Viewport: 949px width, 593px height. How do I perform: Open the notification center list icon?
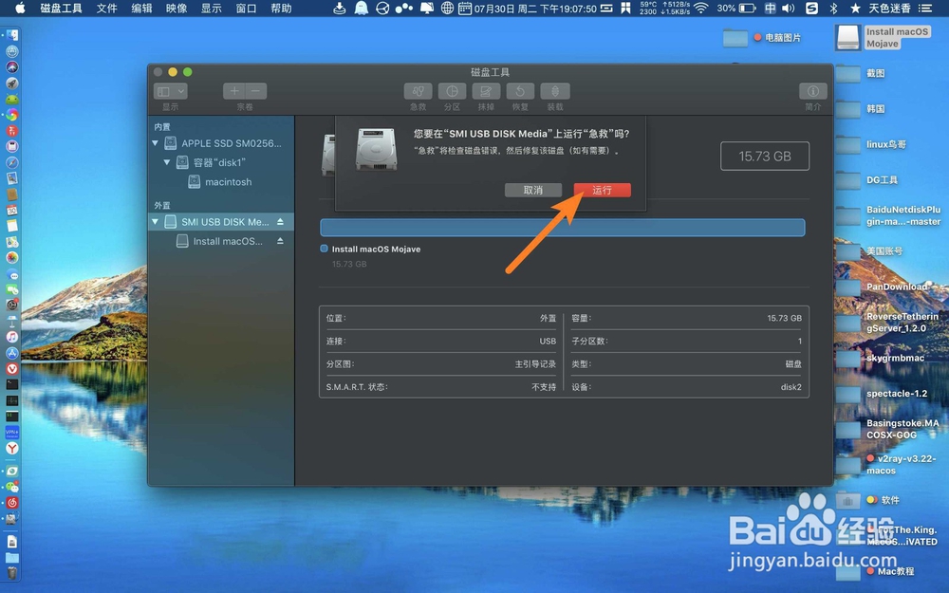point(924,9)
